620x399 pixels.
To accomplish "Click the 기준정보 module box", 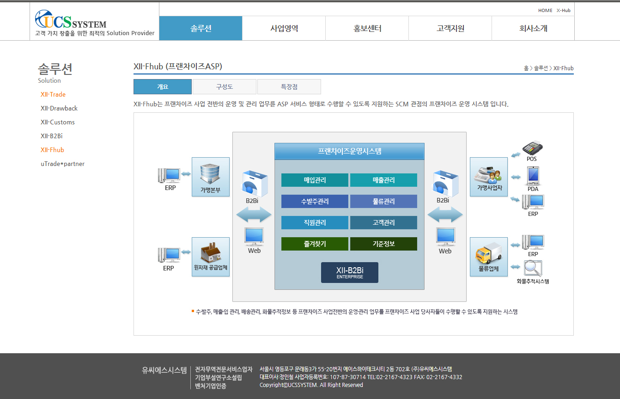I will pyautogui.click(x=383, y=244).
